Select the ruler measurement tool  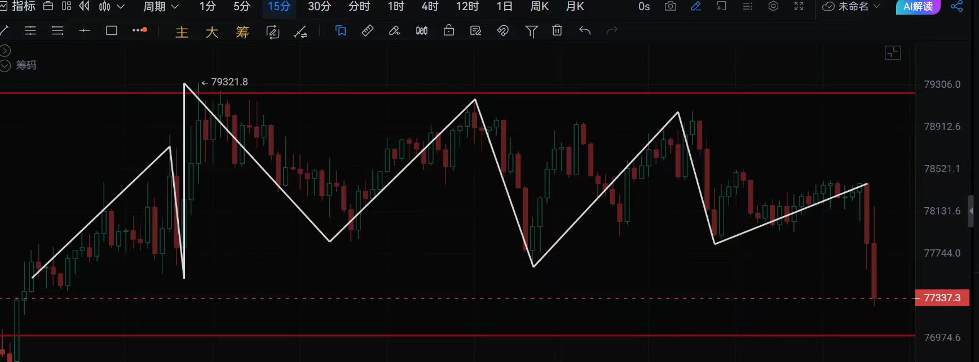[x=368, y=31]
